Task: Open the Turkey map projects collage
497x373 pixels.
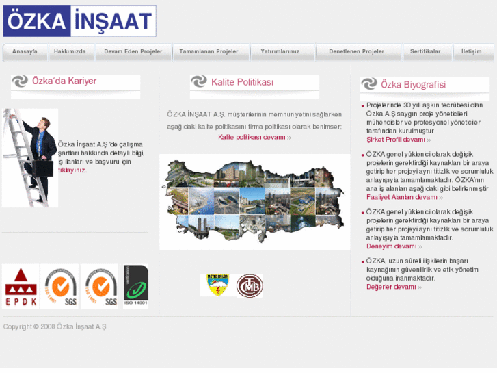Action: point(254,202)
